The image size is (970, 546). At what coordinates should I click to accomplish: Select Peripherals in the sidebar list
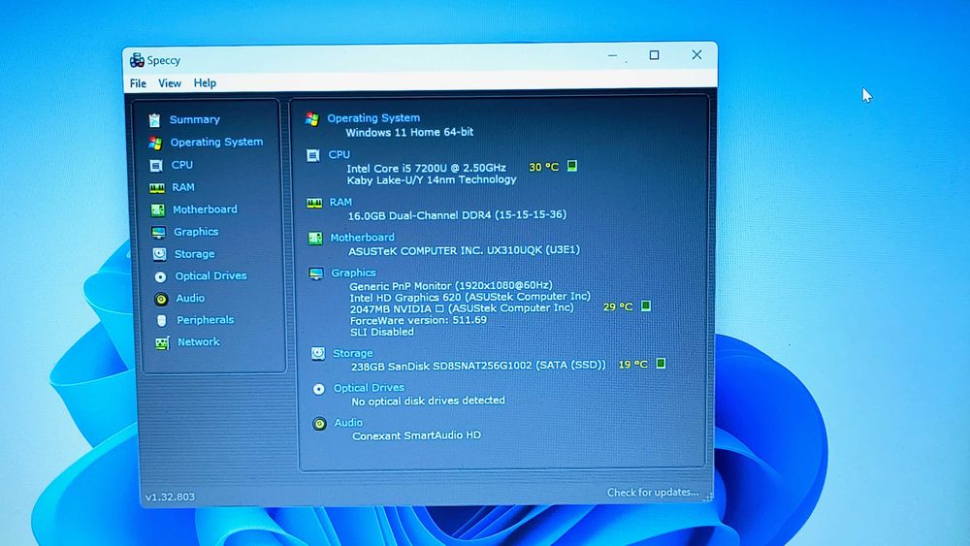click(206, 320)
